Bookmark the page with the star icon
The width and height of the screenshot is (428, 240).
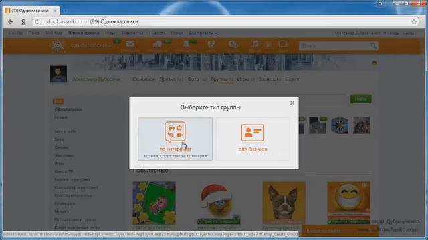pyautogui.click(x=414, y=21)
